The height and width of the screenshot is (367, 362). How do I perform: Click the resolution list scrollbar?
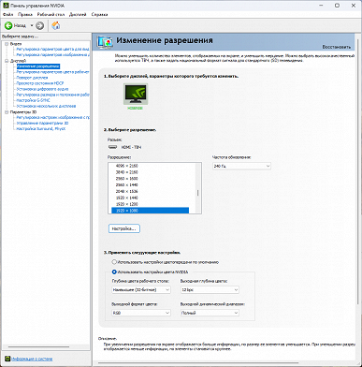point(198,188)
